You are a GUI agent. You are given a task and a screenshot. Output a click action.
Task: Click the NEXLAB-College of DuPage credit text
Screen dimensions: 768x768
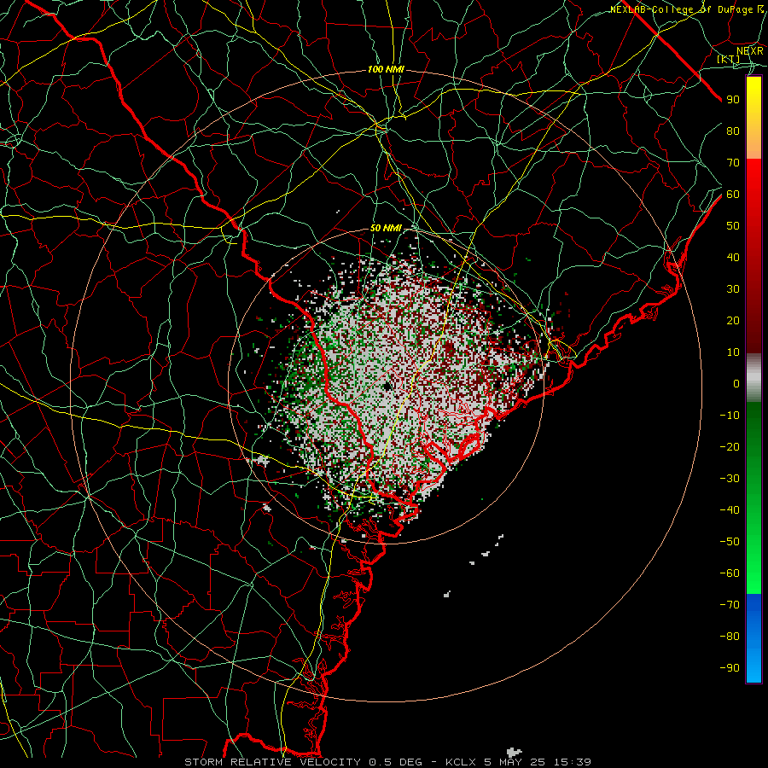coord(687,9)
